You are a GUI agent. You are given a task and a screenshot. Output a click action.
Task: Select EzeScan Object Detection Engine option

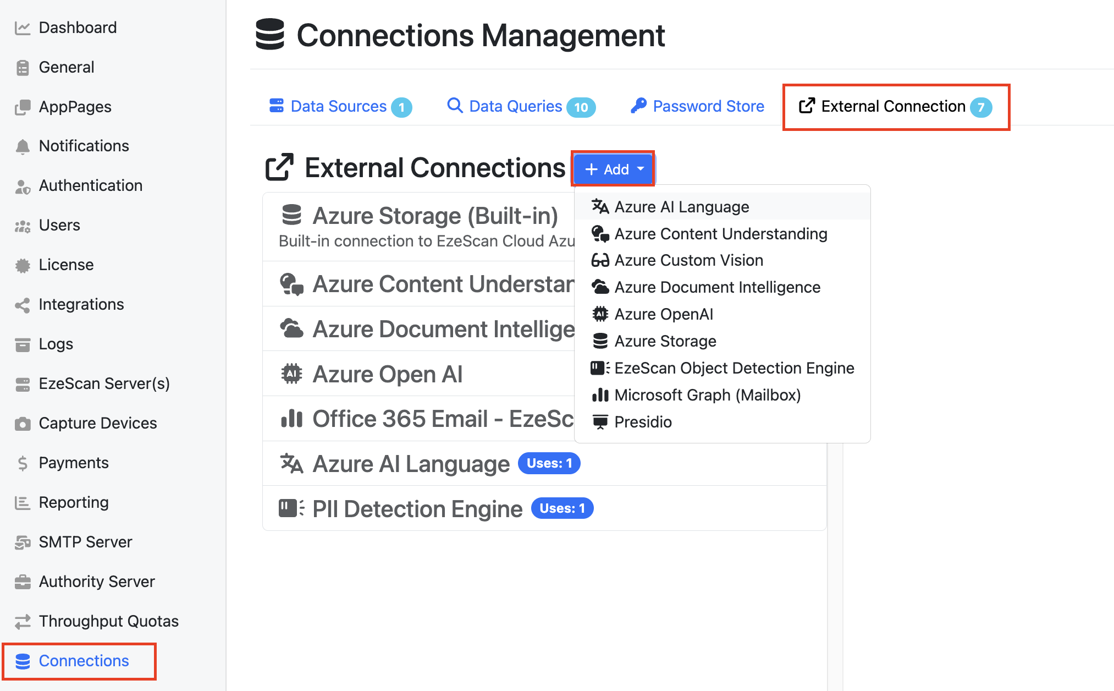pyautogui.click(x=722, y=368)
